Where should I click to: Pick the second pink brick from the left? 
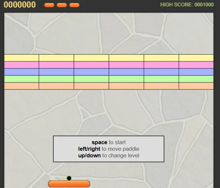point(56,65)
